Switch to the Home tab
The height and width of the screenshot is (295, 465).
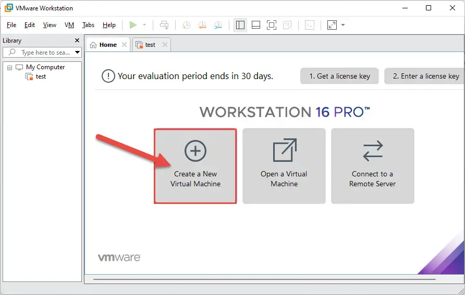coord(108,45)
